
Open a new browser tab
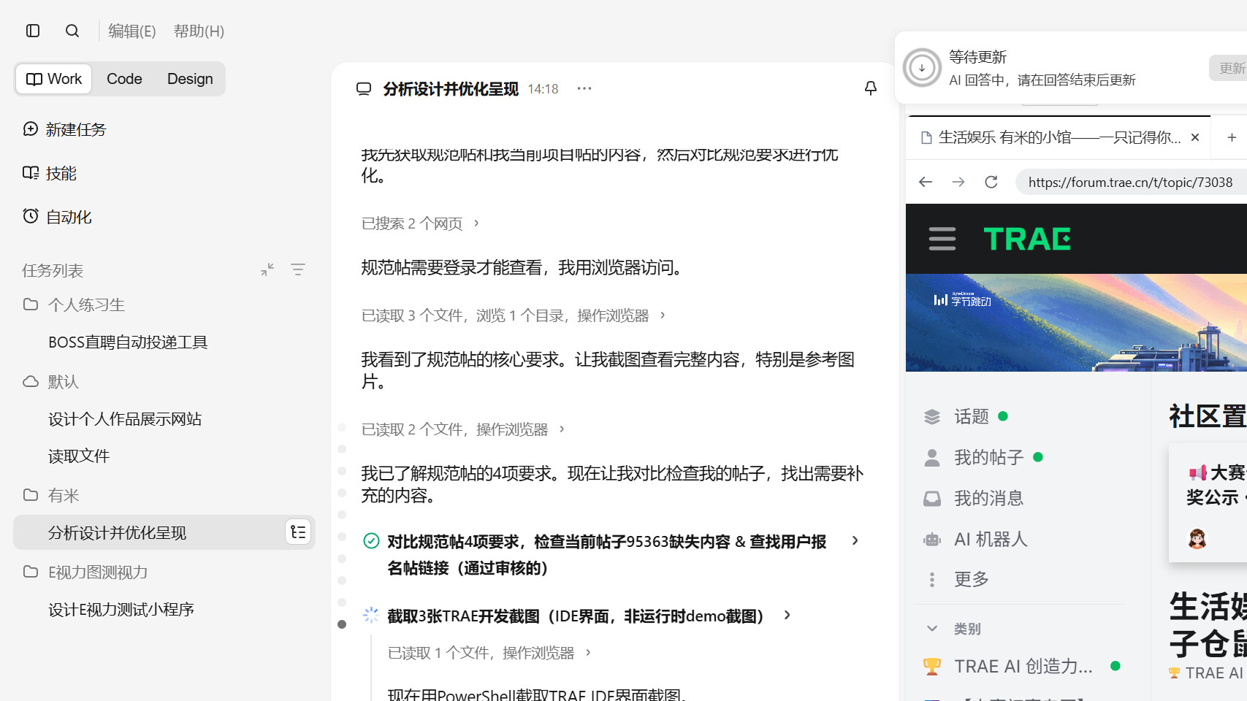pos(1232,137)
